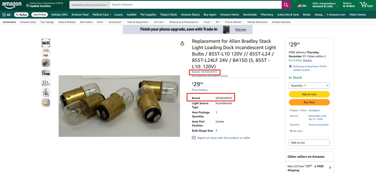Open the Price history link
Screen dimensions: 376x174
[x=200, y=90]
